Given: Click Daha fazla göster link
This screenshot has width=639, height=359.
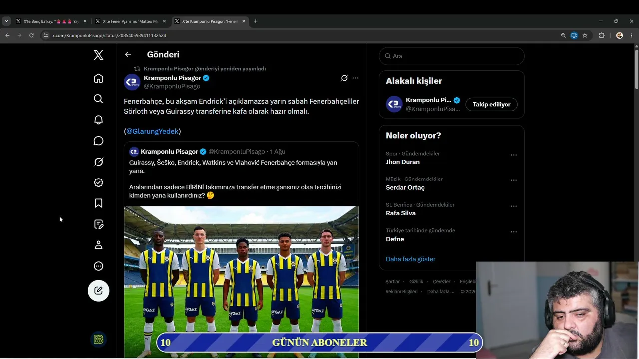Looking at the screenshot, I should 411,259.
